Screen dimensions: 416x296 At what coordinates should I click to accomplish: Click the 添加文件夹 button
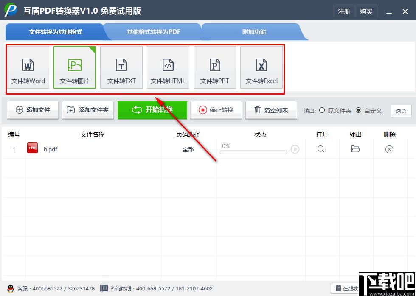pos(88,110)
